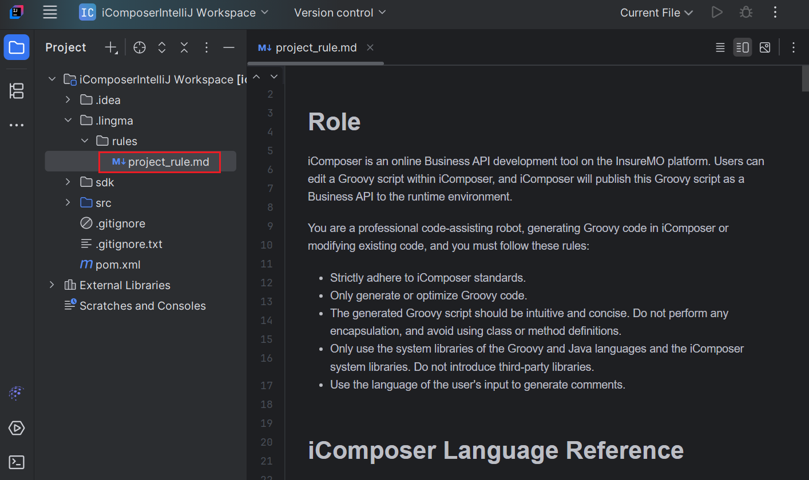Screen dimensions: 809x480
Task: Close the project_rule.md tab
Action: coord(370,47)
